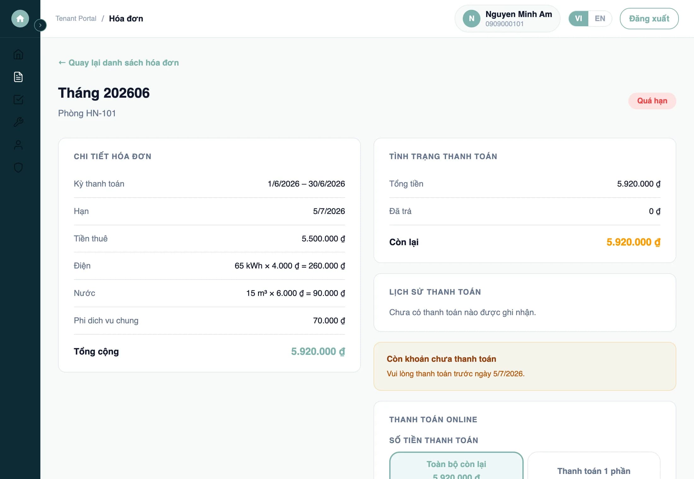The image size is (694, 479).
Task: Click the user phone number 0909000101
Action: pyautogui.click(x=504, y=24)
